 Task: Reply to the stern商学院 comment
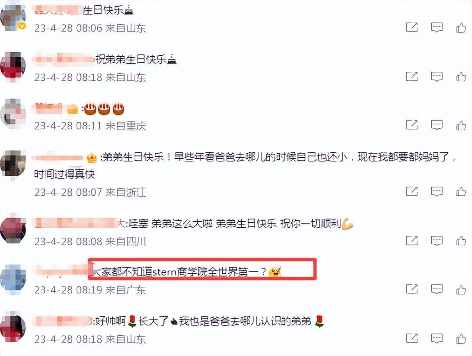pos(437,289)
